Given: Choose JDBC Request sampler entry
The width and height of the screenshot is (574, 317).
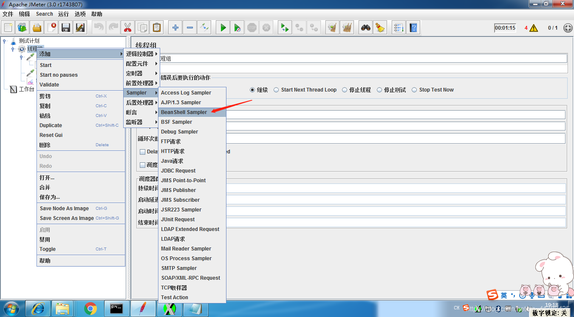Looking at the screenshot, I should pos(192,171).
